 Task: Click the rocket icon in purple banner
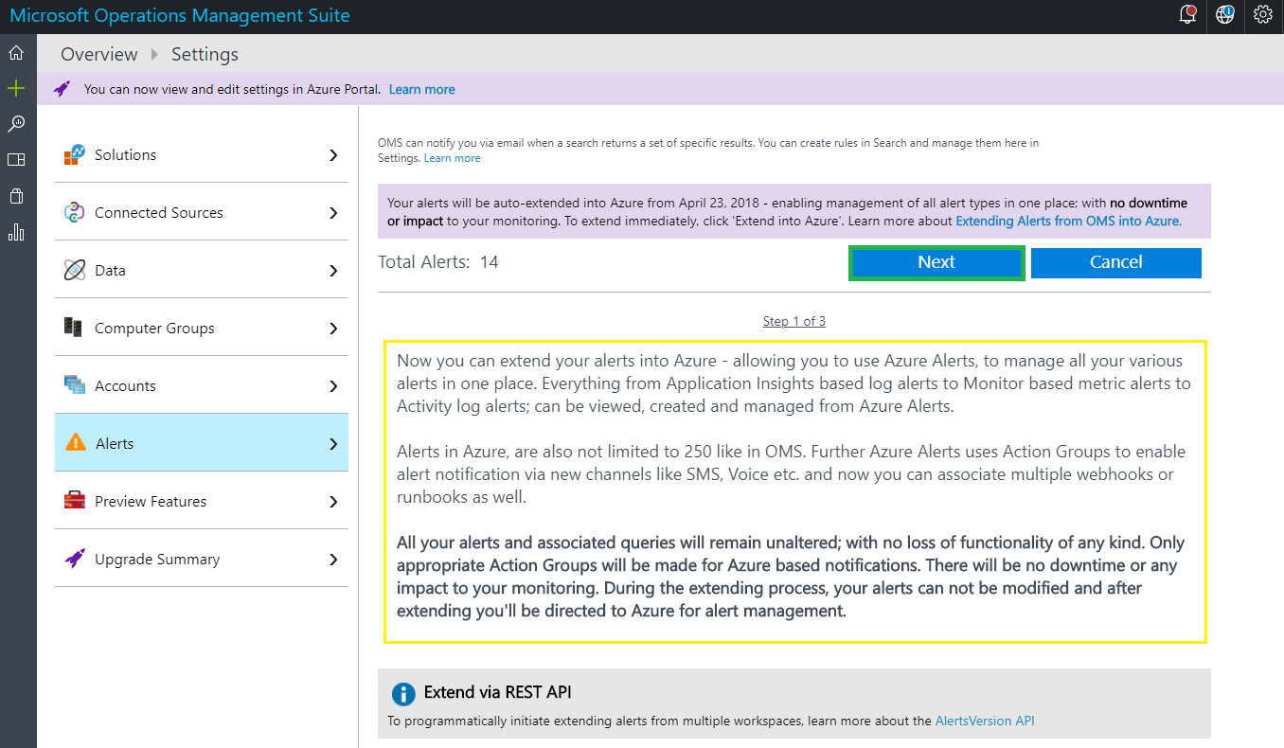pyautogui.click(x=62, y=89)
